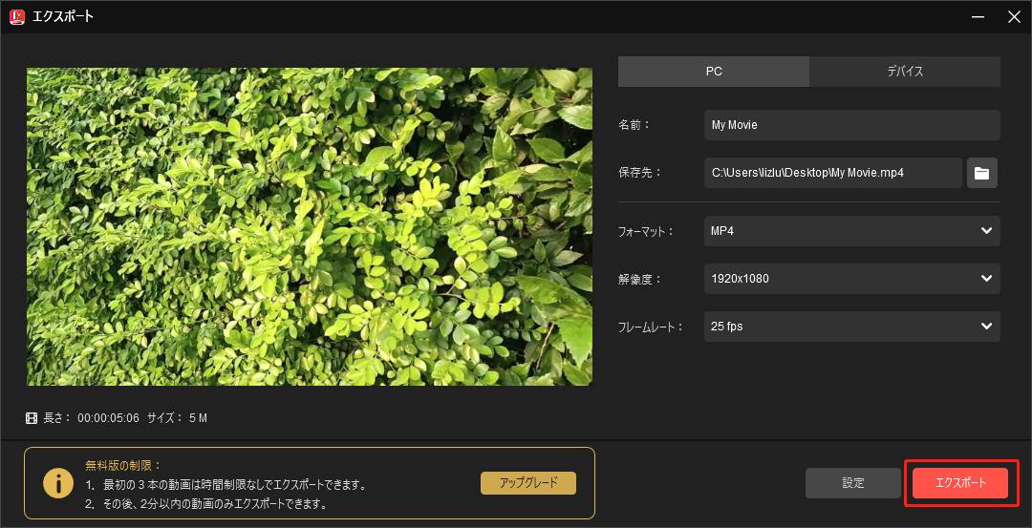Screen dimensions: 1032x528
Task: Open the フォーマット dropdown showing MP4
Action: (x=851, y=231)
